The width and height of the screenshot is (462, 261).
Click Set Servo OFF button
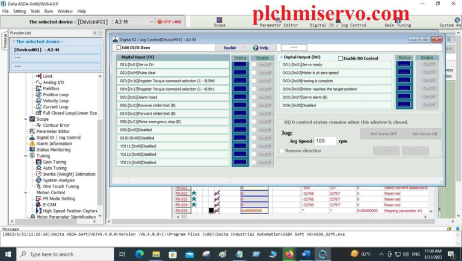[x=380, y=134]
